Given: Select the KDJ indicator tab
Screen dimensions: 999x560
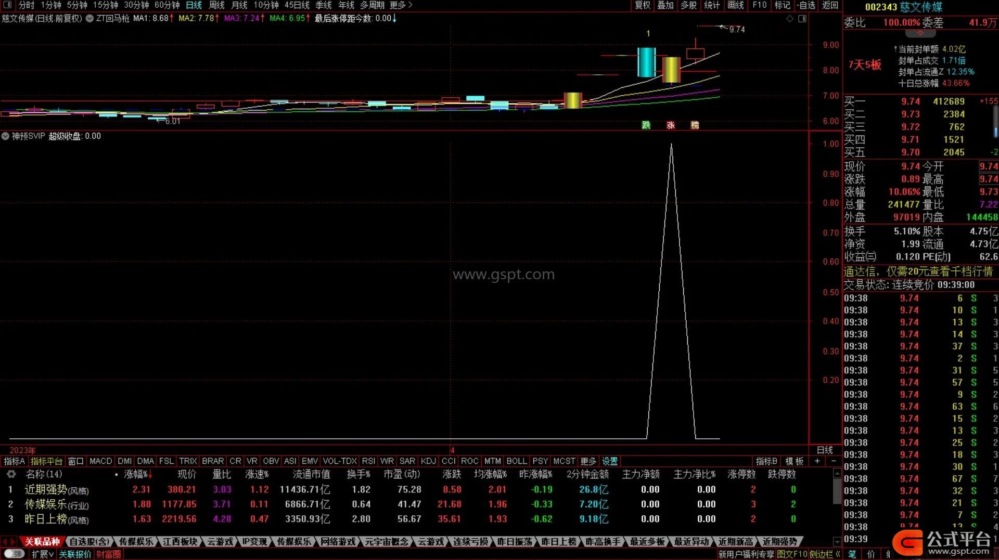Looking at the screenshot, I should point(428,461).
